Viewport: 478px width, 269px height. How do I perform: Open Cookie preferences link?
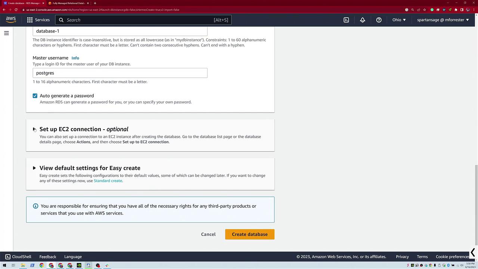453,257
